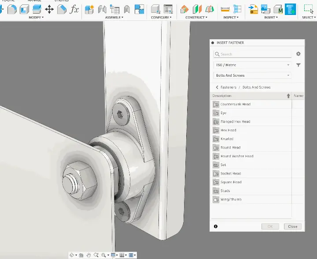Select the Measure tool under Inspect
This screenshot has width=317, height=259.
tap(225, 9)
